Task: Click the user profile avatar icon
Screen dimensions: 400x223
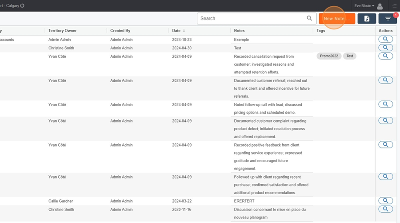Action: coord(380,6)
